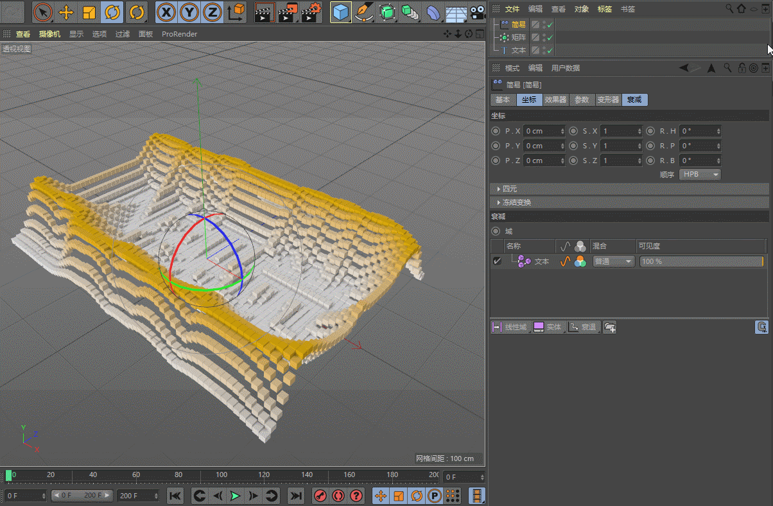Click attribute manager up arrow

[711, 67]
